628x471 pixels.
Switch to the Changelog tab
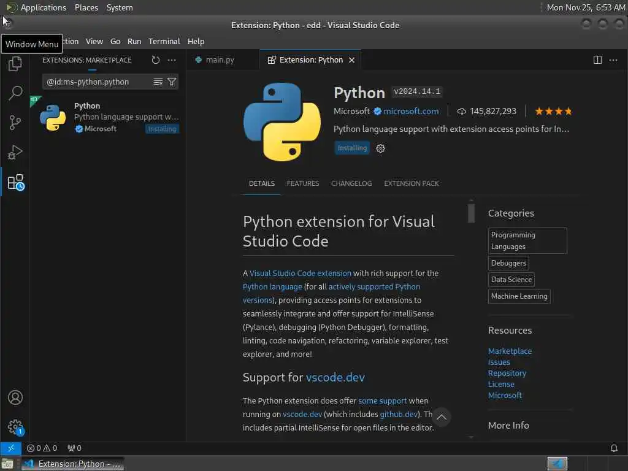click(351, 183)
